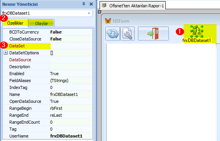
Task: Click the Name value frxDBDataset1
Action: point(64,94)
